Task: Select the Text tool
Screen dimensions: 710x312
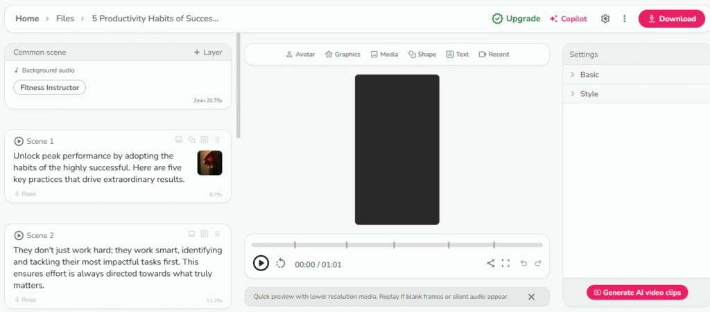Action: [458, 54]
